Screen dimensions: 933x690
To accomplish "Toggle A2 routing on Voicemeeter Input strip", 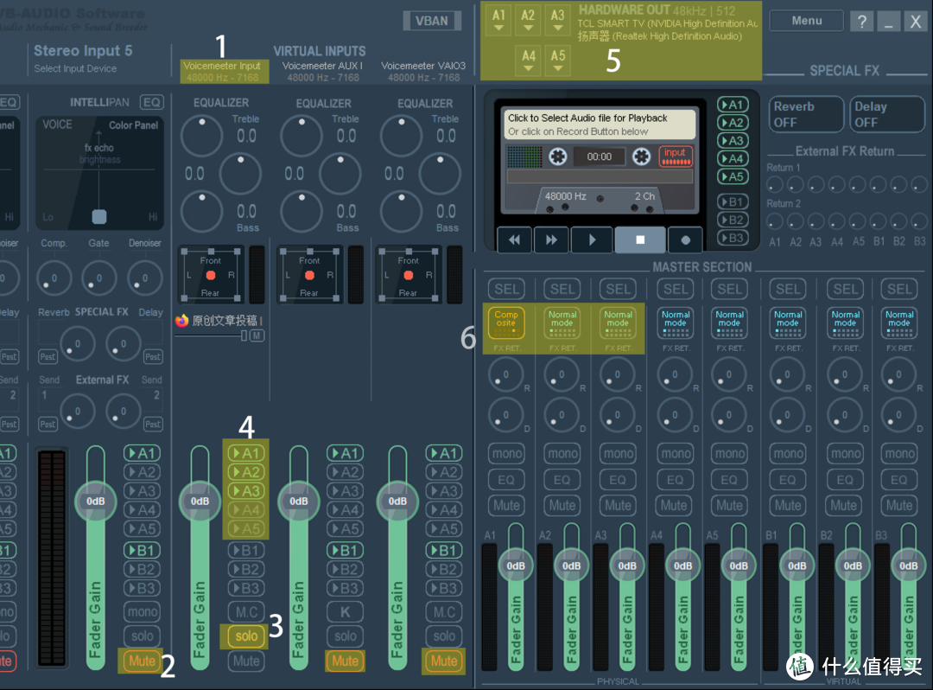I will click(246, 472).
